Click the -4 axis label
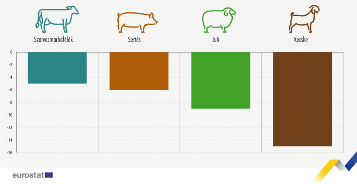The image size is (357, 184). pyautogui.click(x=10, y=77)
